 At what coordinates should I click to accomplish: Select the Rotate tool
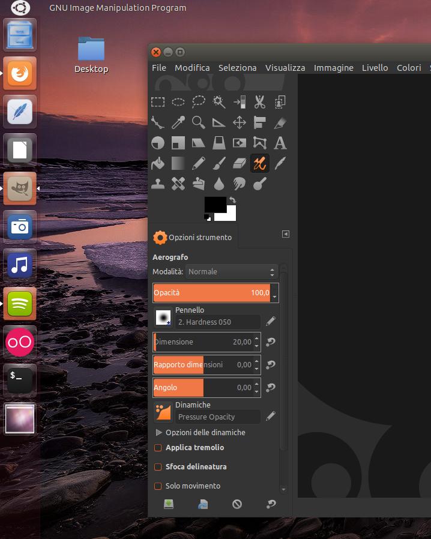point(158,143)
